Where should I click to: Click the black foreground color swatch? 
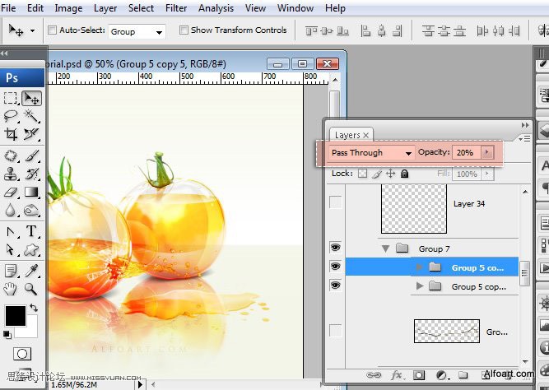tap(16, 316)
